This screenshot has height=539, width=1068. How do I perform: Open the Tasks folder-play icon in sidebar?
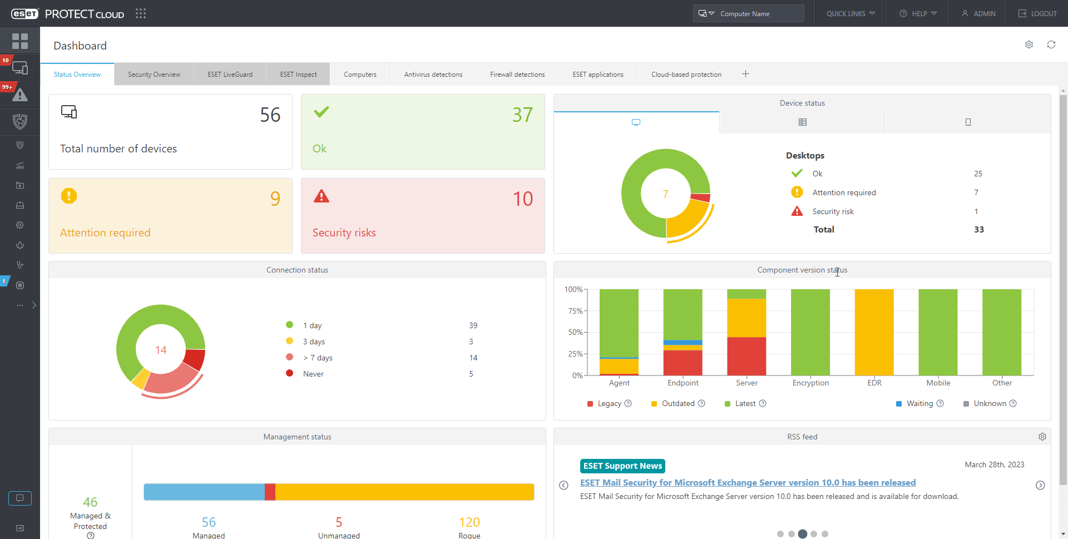pyautogui.click(x=20, y=185)
